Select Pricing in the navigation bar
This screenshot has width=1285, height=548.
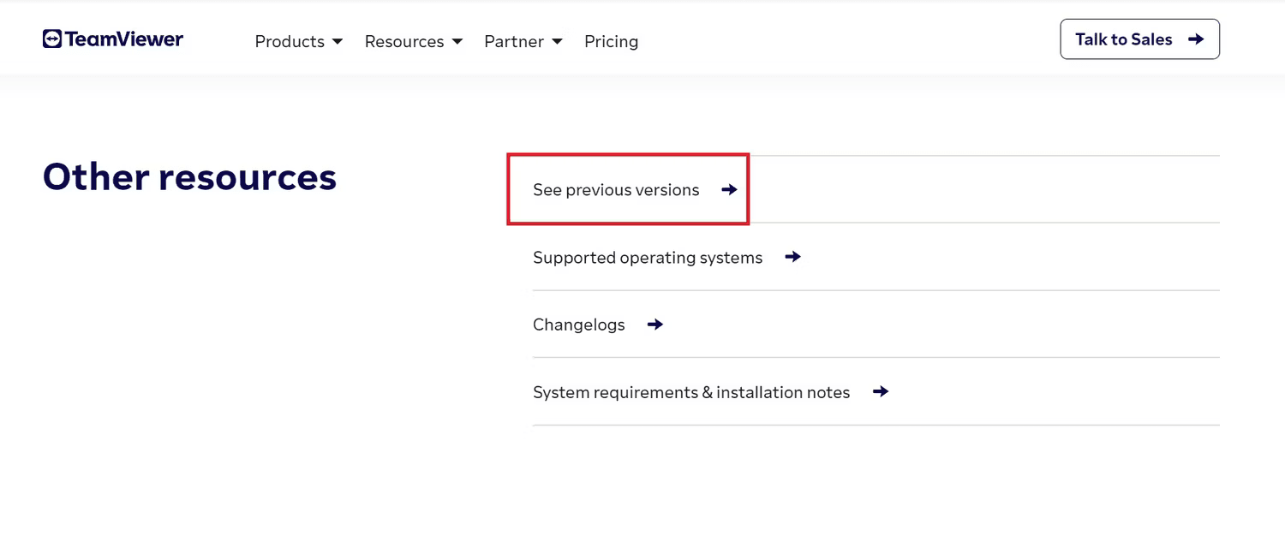(611, 41)
